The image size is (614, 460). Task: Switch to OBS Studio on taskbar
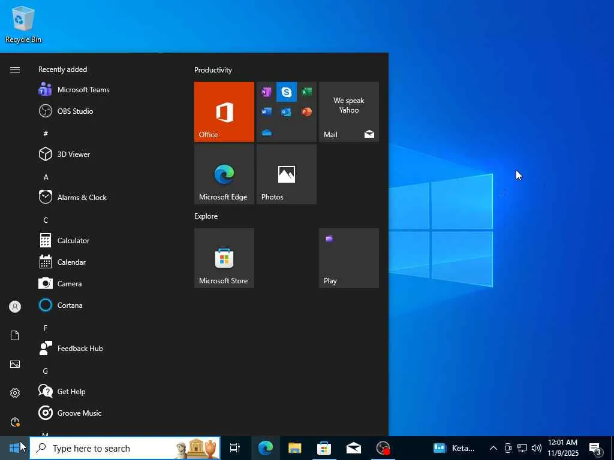(x=383, y=448)
